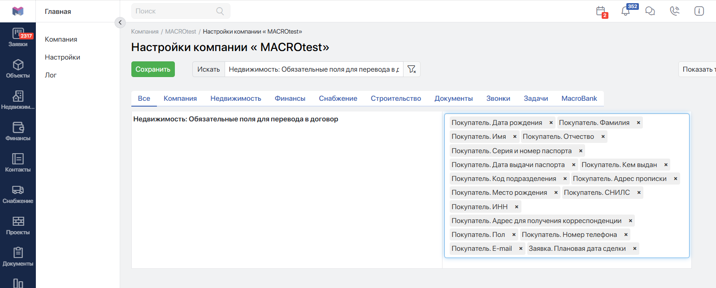This screenshot has height=288, width=716.
Task: Open the Контакты sidebar section
Action: pyautogui.click(x=18, y=163)
